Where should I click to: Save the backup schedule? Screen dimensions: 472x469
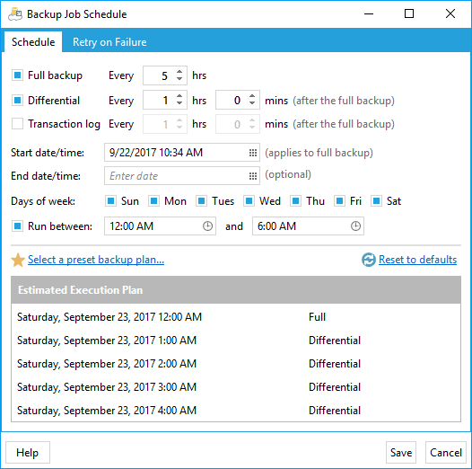[x=401, y=453]
